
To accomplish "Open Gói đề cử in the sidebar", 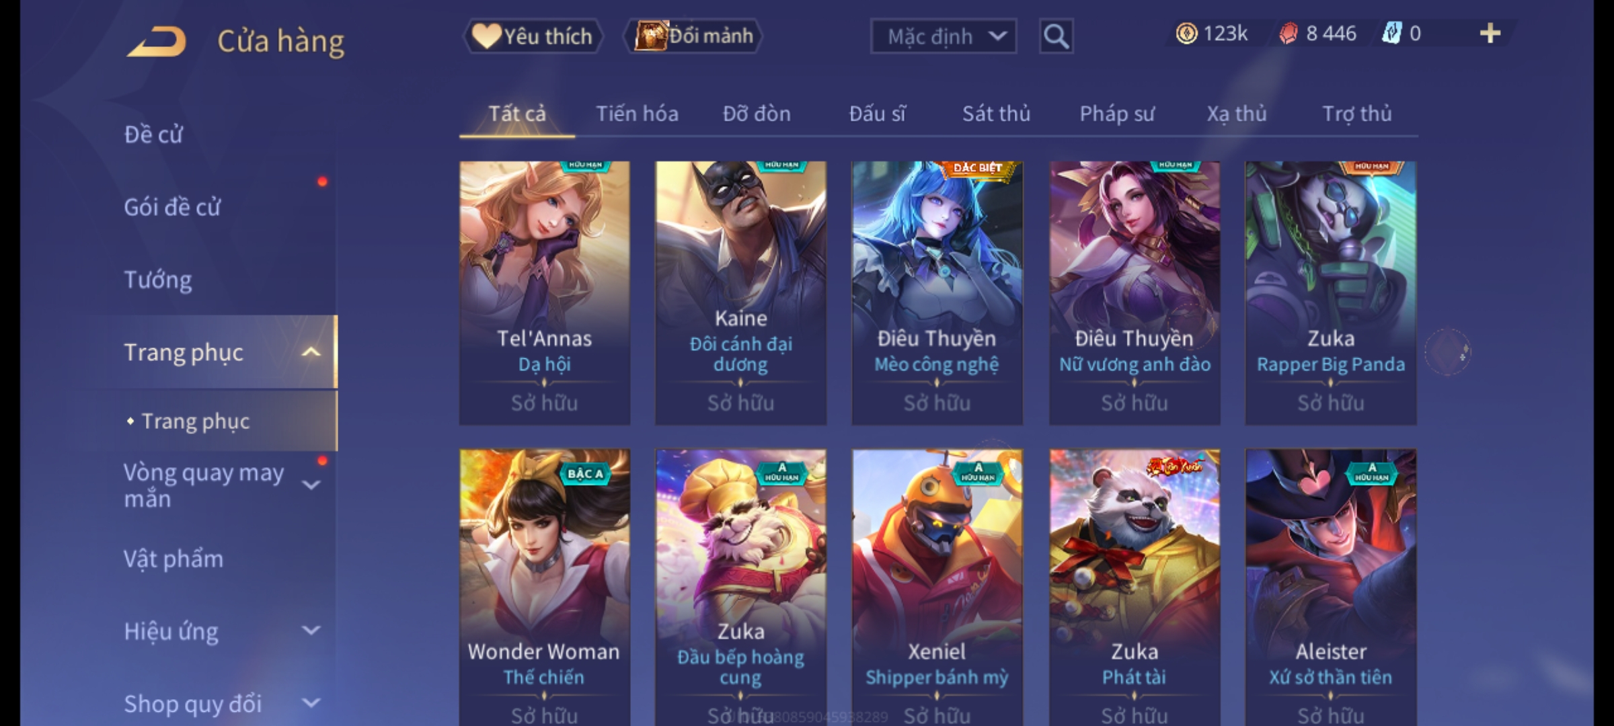I will click(172, 207).
